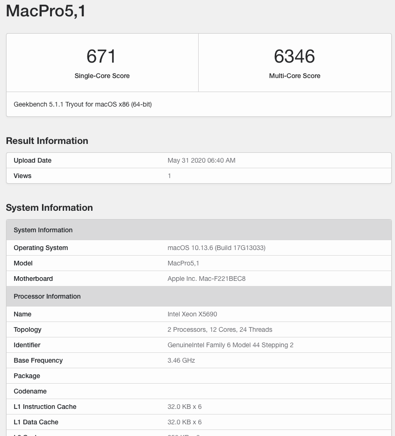
Task: Click the System Information page heading
Action: click(x=49, y=207)
